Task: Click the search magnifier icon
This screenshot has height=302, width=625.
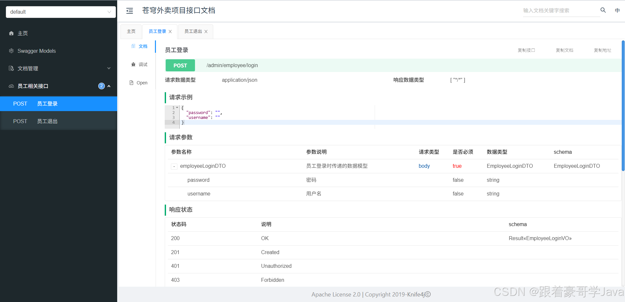Action: (603, 10)
